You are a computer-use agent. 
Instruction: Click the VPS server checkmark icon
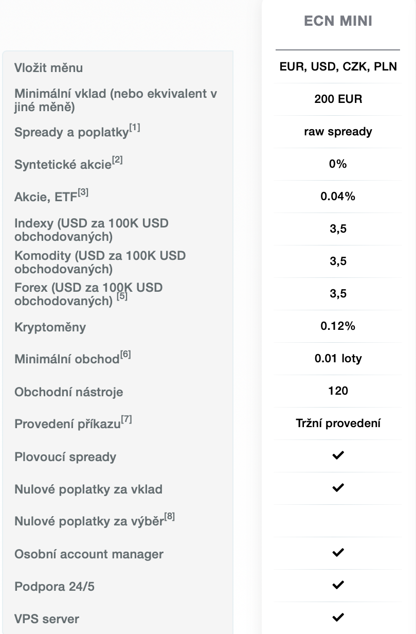338,618
